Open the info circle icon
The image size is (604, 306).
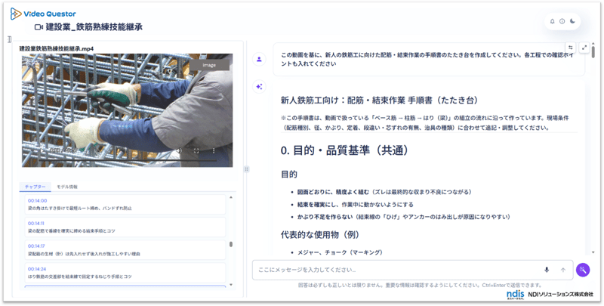coord(562,21)
